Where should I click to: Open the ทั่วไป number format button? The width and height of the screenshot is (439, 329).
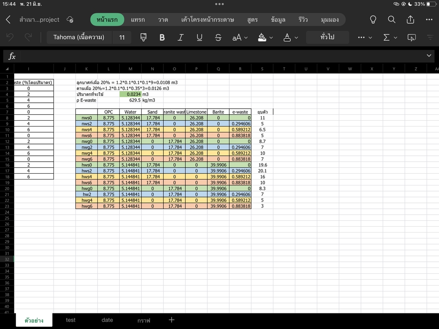pyautogui.click(x=327, y=37)
